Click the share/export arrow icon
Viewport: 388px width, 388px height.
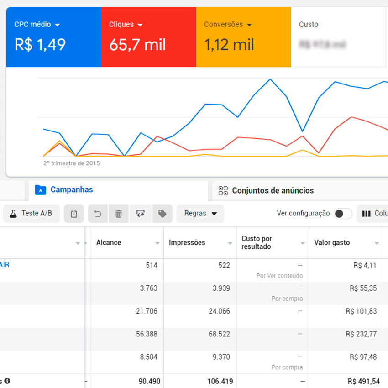(140, 214)
